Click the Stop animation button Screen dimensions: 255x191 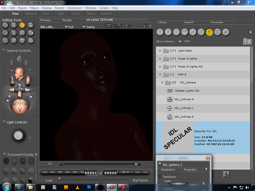(60, 172)
